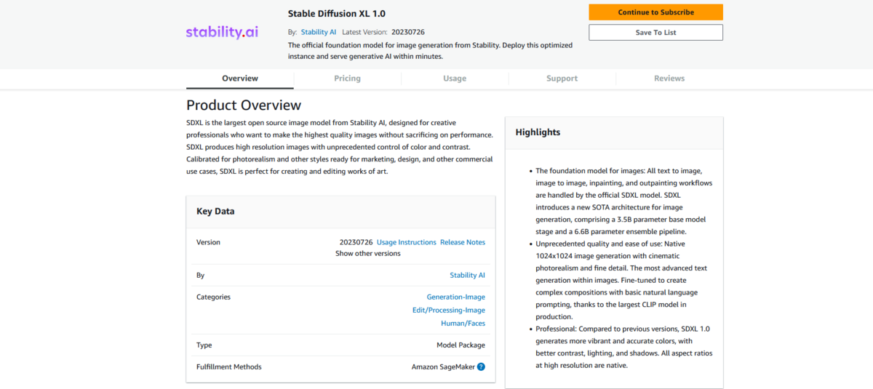Click the Highlights panel heading
The width and height of the screenshot is (873, 389).
538,132
